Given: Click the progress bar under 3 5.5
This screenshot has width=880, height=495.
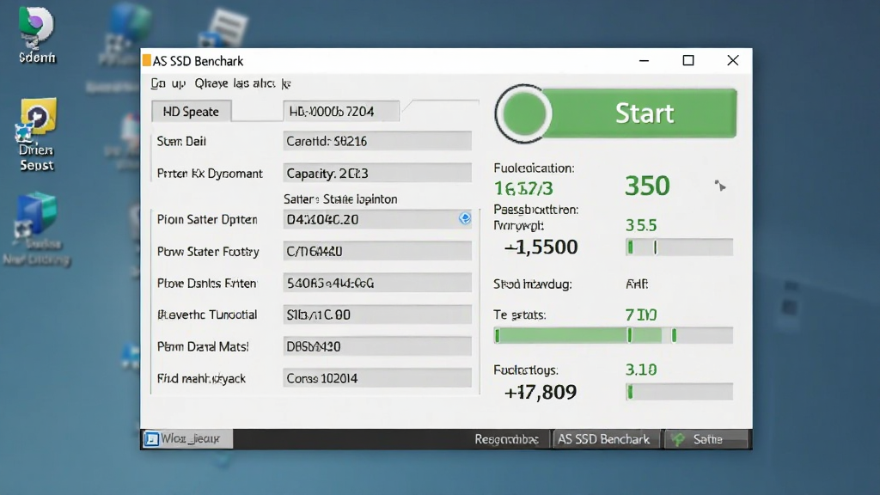Looking at the screenshot, I should pyautogui.click(x=679, y=247).
